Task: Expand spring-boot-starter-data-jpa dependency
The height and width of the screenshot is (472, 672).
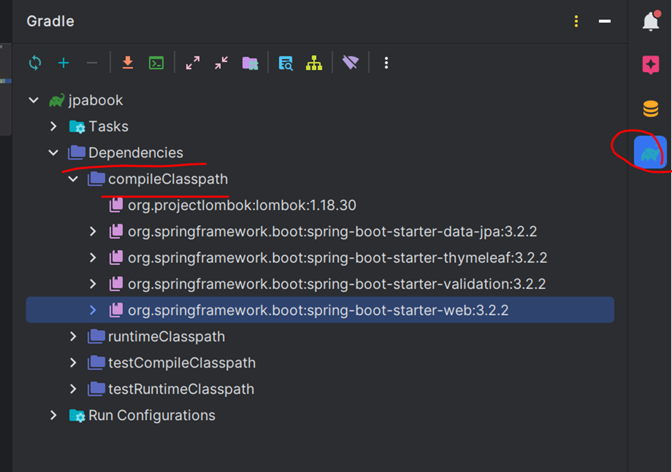Action: (x=92, y=231)
